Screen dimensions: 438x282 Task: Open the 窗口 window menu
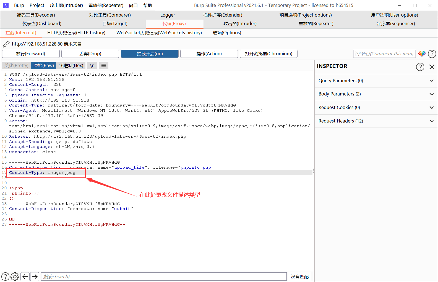133,5
